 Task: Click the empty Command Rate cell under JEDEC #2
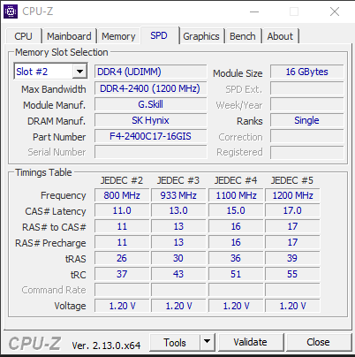[122, 290]
